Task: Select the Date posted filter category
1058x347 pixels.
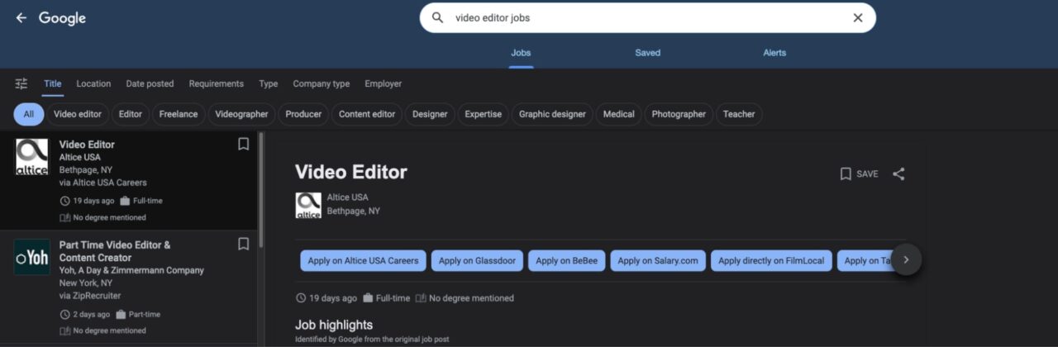Action: (150, 83)
